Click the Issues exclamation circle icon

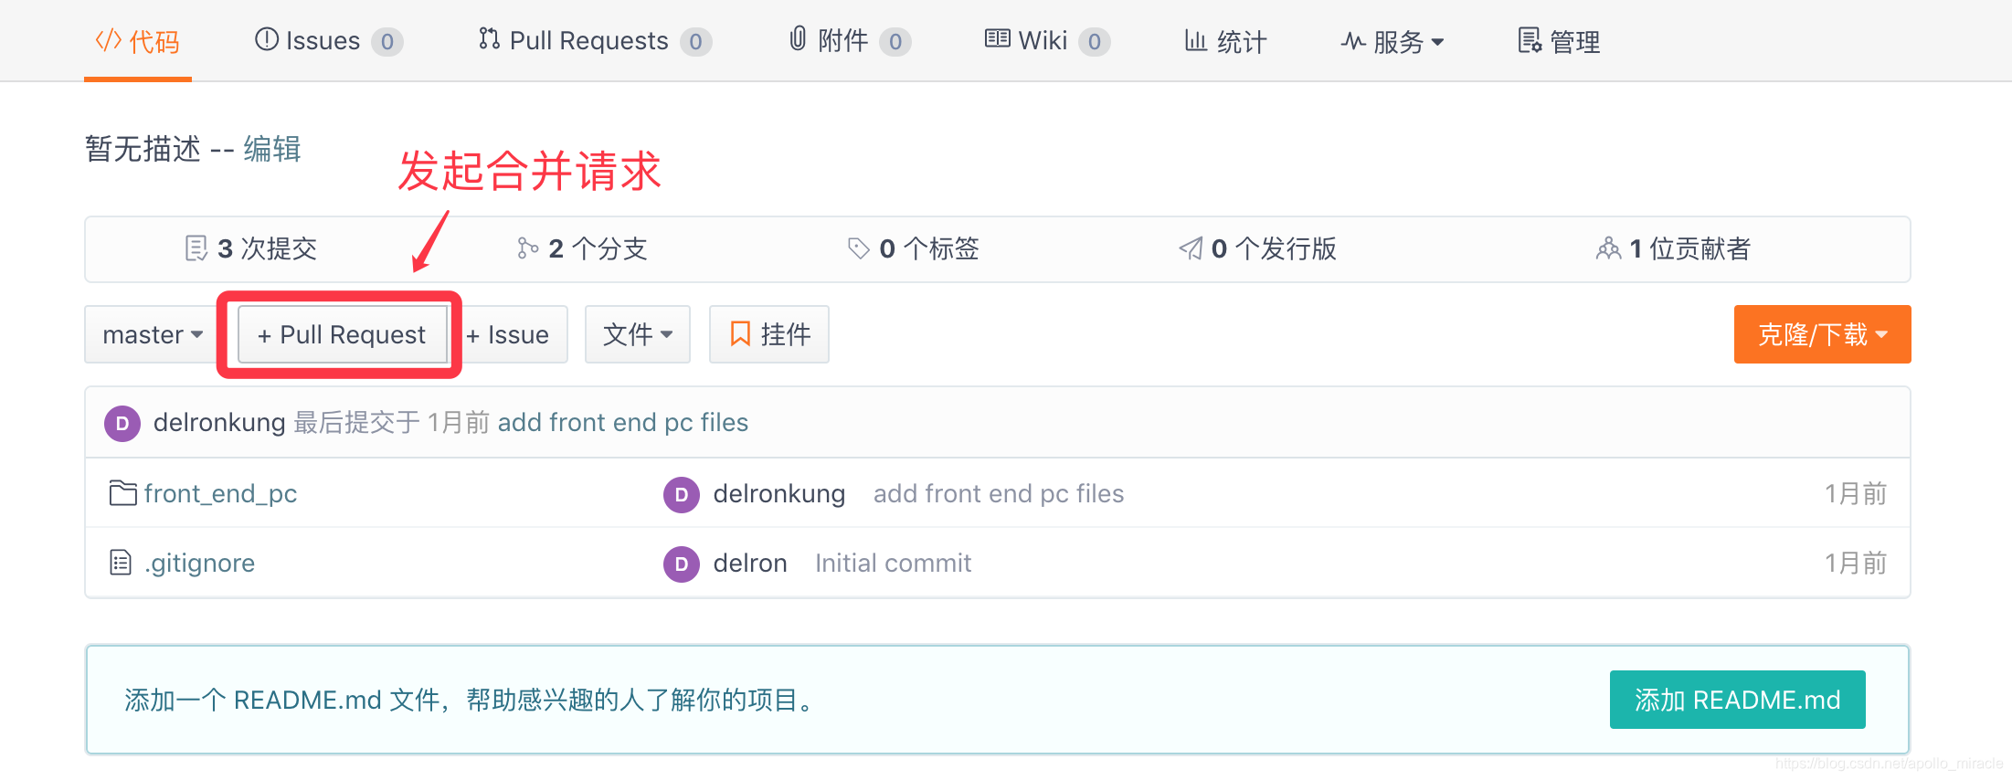pyautogui.click(x=267, y=39)
